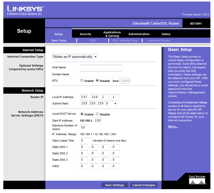Image resolution: width=214 pixels, height=193 pixels.
Task: Open the Internet Connection Type dropdown
Action: coord(74,57)
